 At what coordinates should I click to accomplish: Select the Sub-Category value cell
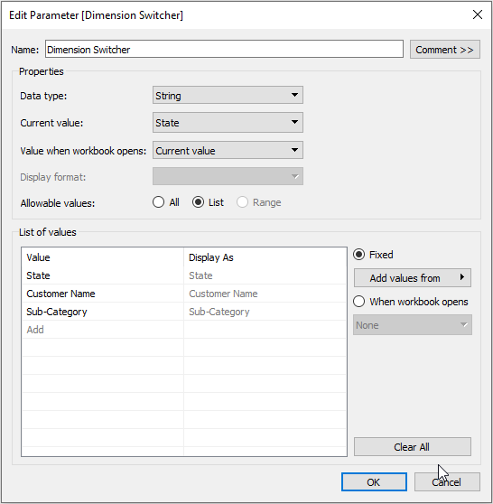point(103,312)
